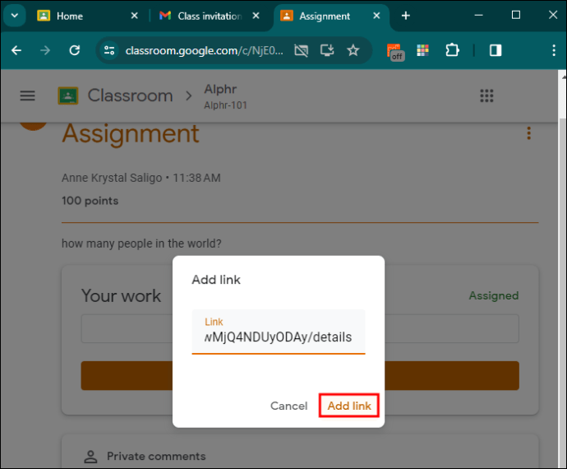
Task: Bookmark this page with the star icon
Action: coord(353,50)
